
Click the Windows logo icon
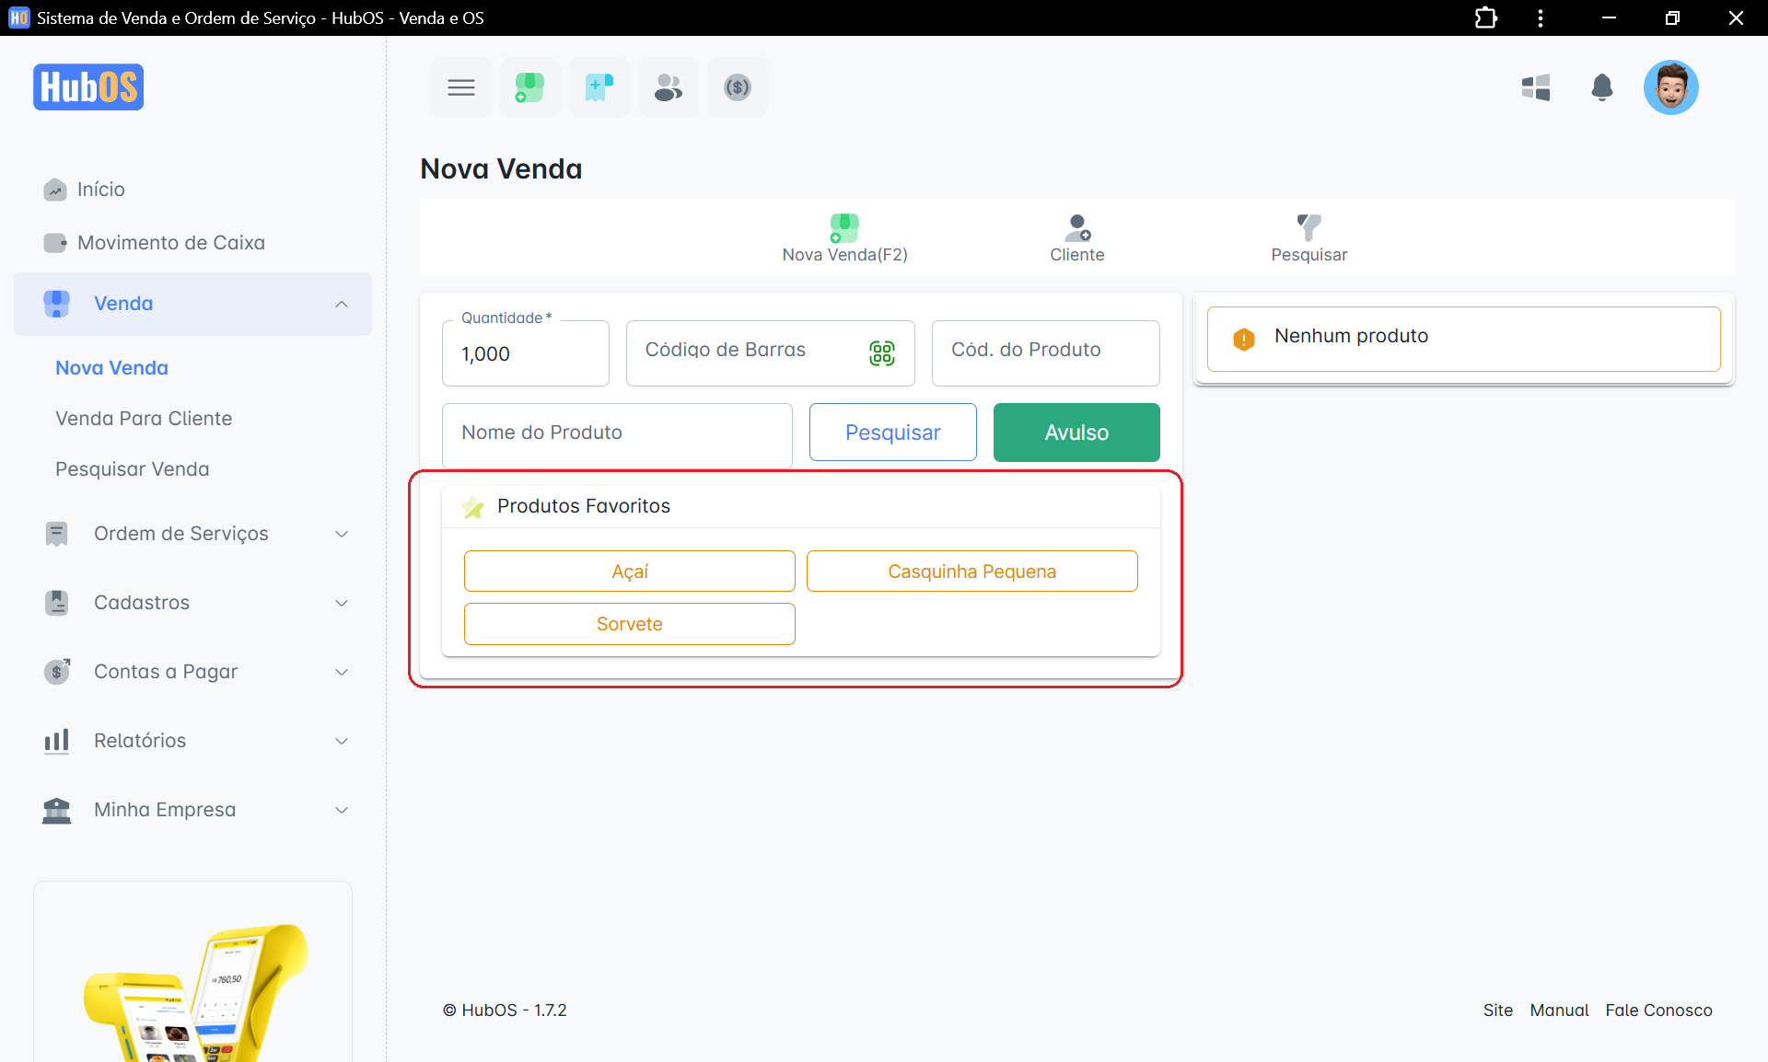pos(1535,87)
